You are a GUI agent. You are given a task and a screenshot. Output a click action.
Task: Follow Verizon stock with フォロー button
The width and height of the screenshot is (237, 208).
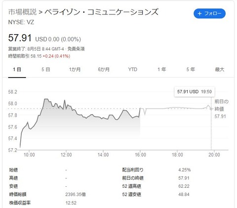[x=209, y=13]
